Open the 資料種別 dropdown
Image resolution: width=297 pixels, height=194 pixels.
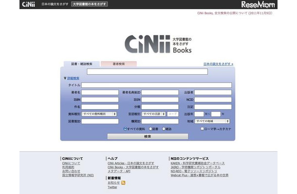coord(99,114)
